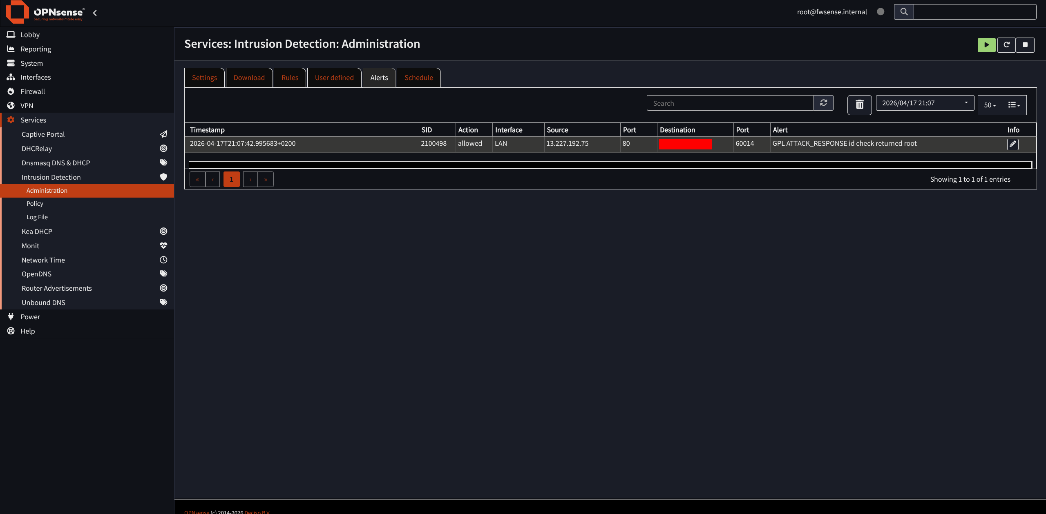Select page 1 in pagination
This screenshot has width=1046, height=514.
click(x=231, y=179)
